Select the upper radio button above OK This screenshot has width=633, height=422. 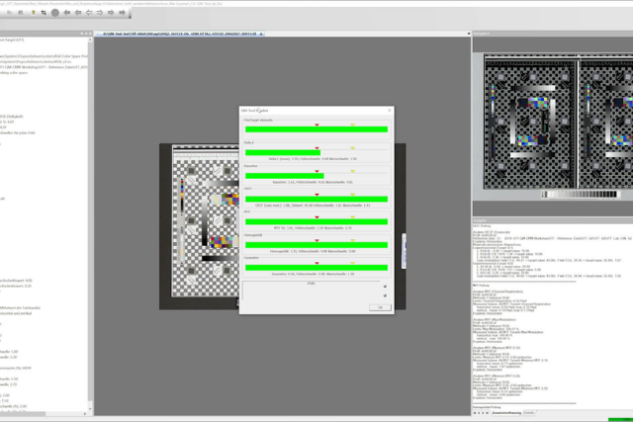(385, 286)
